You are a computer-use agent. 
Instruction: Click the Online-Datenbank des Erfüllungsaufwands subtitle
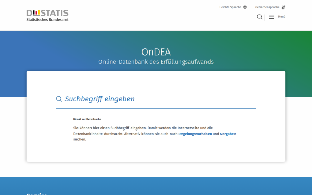[156, 62]
